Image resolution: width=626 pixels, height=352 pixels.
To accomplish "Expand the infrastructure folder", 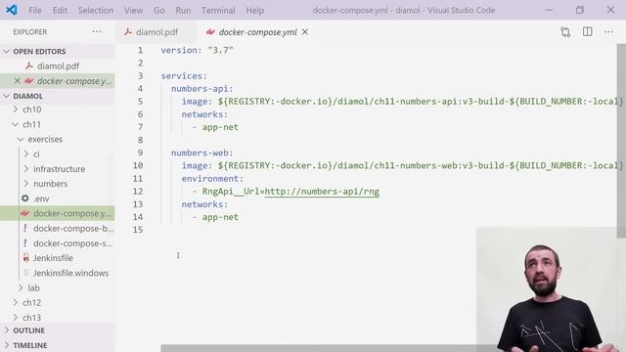I will [59, 169].
